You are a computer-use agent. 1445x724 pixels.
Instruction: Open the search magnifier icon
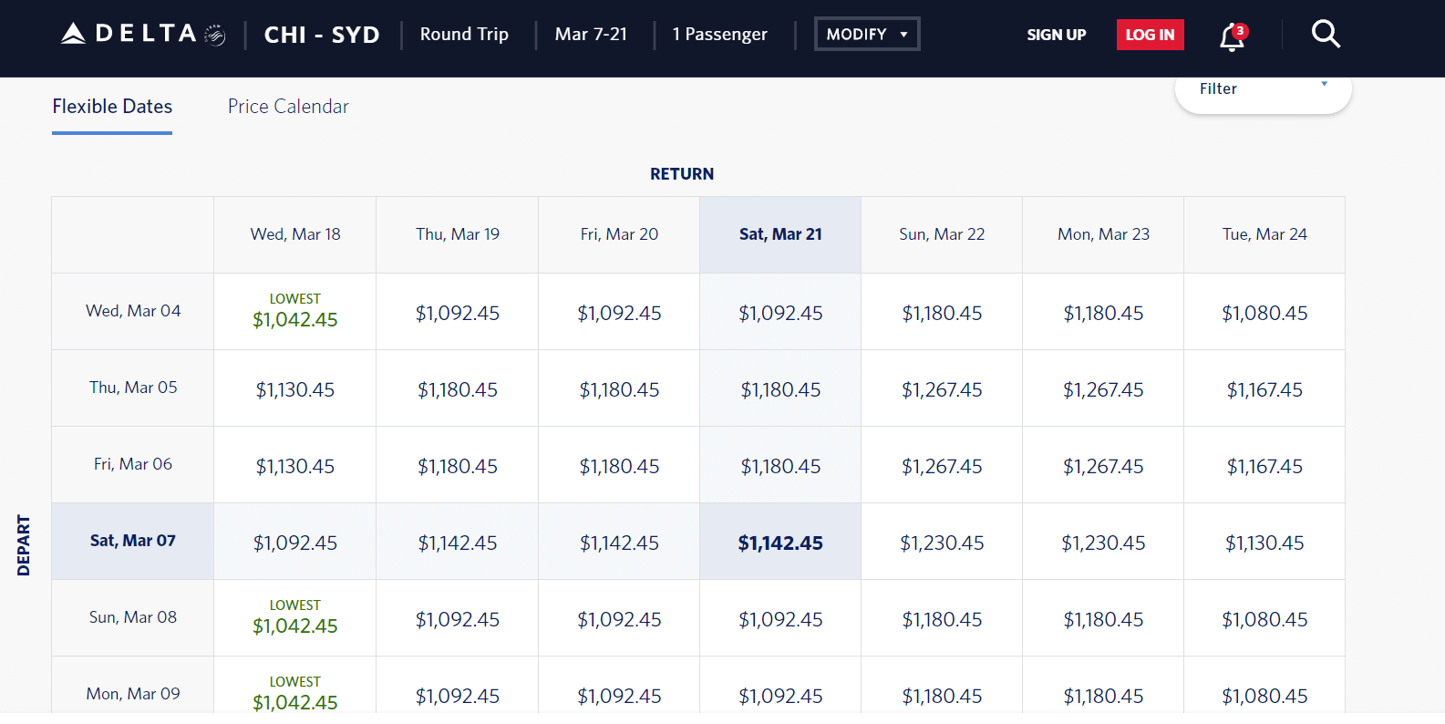(1326, 35)
